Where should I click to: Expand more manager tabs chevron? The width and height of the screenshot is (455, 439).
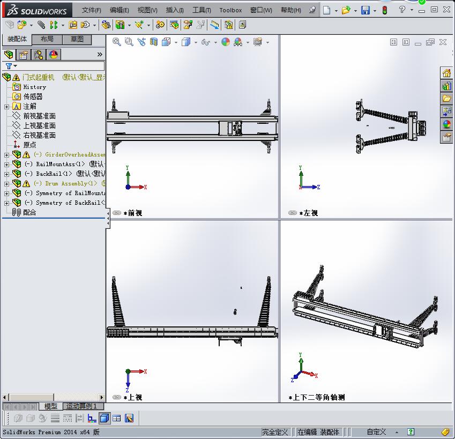[100, 55]
